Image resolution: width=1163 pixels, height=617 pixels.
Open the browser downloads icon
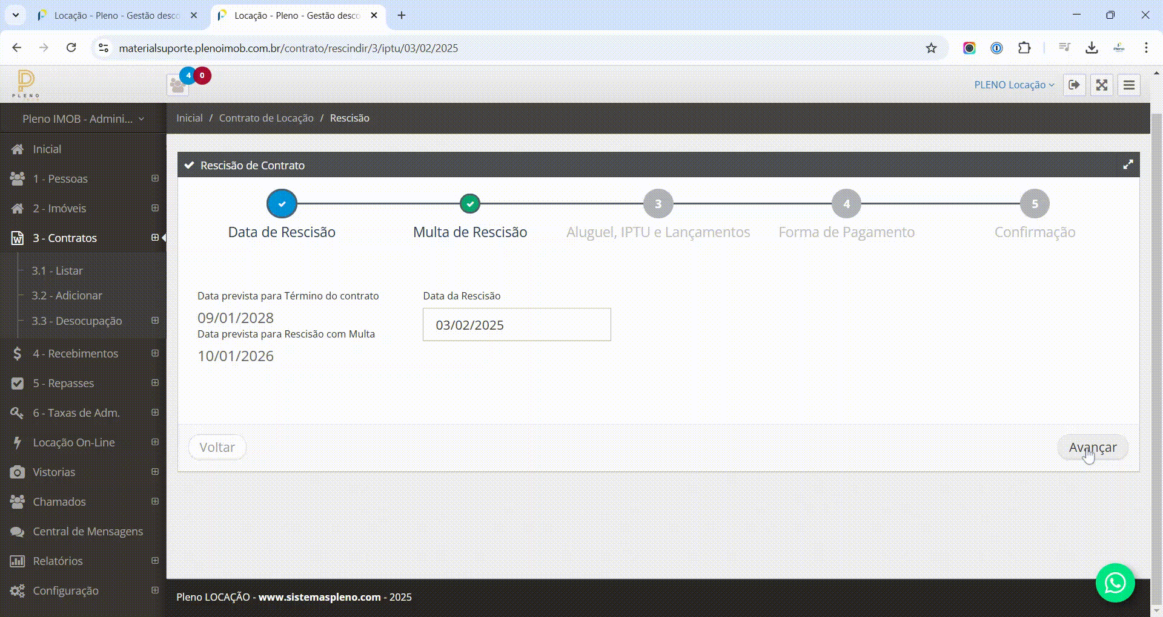click(x=1092, y=48)
